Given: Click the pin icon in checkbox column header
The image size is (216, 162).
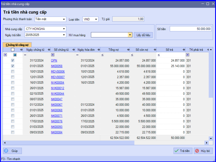Looking at the screenshot, I should pyautogui.click(x=21, y=50).
